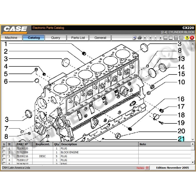Select callout number 2 in diagram
Image resolution: width=196 pixels, height=196 pixels.
coord(6,51)
